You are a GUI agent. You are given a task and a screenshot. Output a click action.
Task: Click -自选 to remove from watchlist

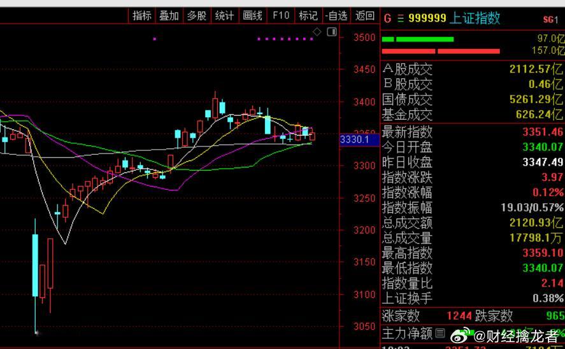pos(336,16)
